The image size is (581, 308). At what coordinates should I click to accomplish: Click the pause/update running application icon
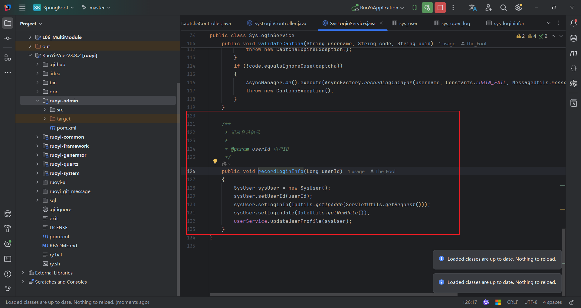[x=415, y=8]
